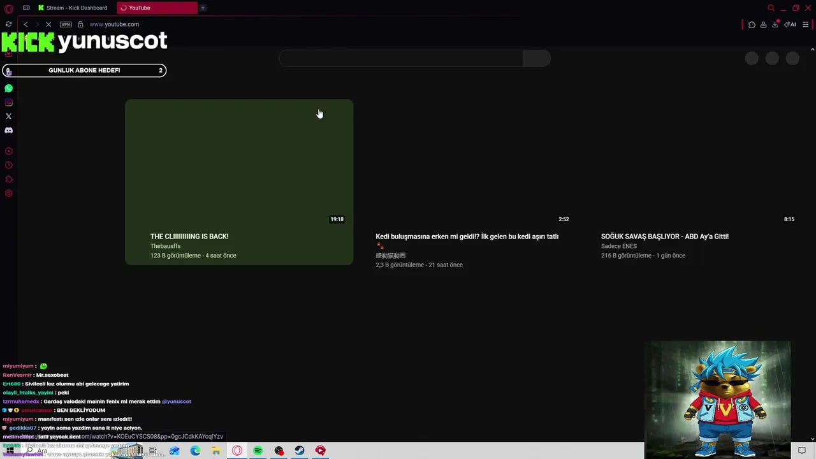Launch Microsoft Edge from the taskbar
This screenshot has width=816, height=459.
(x=195, y=451)
